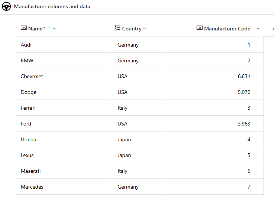This screenshot has height=198, width=274.
Task: Select the Manufacturer Code column header
Action: [227, 29]
